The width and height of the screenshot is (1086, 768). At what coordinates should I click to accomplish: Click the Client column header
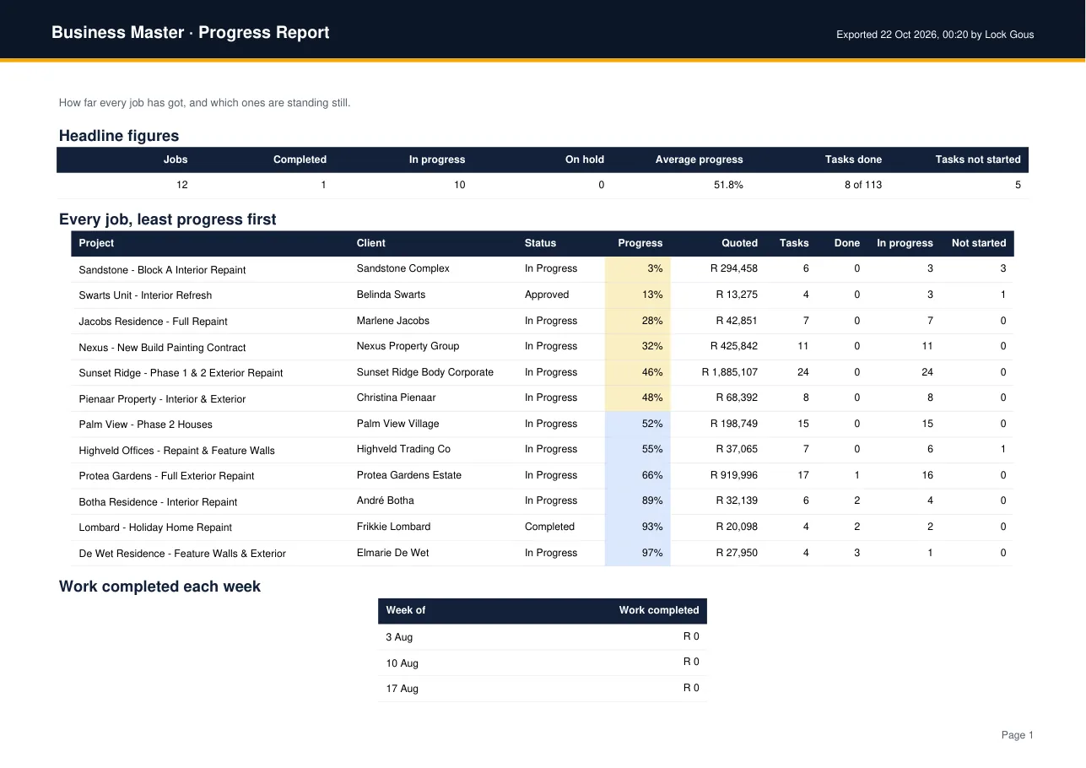(x=371, y=243)
